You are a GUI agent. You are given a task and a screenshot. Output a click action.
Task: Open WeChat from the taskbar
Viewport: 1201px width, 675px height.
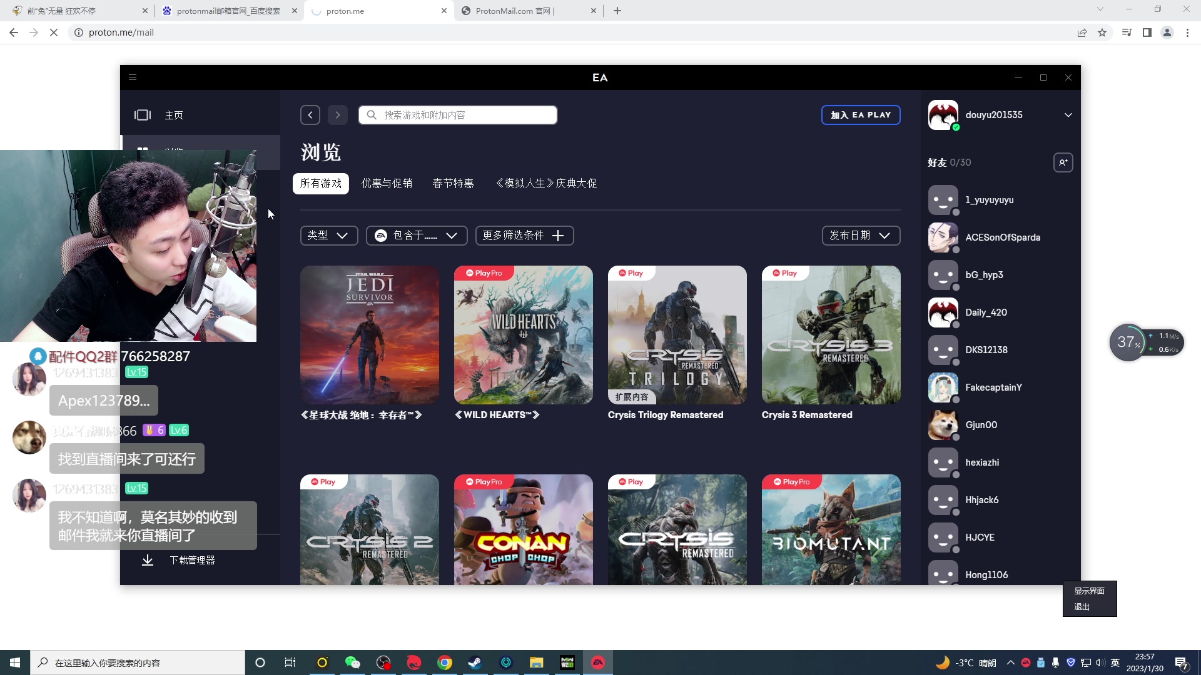pos(353,662)
